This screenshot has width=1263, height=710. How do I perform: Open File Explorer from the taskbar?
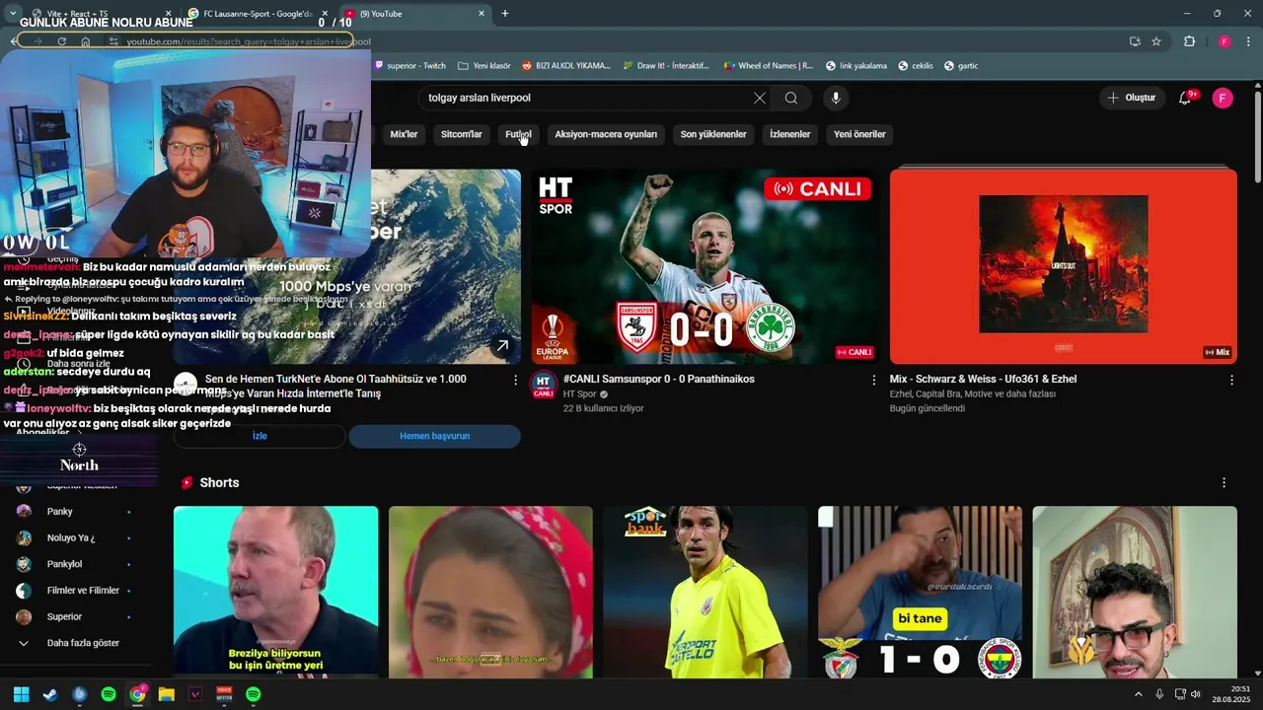click(x=166, y=694)
